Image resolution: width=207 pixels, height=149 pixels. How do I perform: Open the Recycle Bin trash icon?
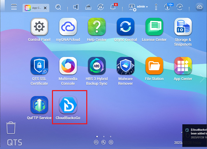click(x=11, y=128)
